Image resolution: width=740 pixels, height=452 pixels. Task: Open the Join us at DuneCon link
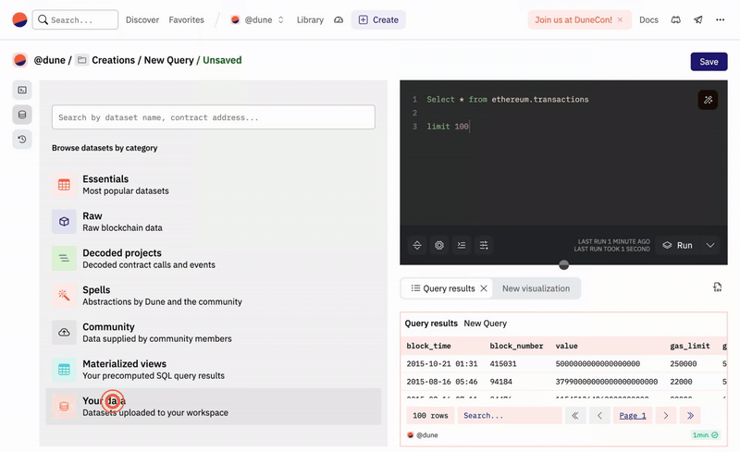(573, 19)
